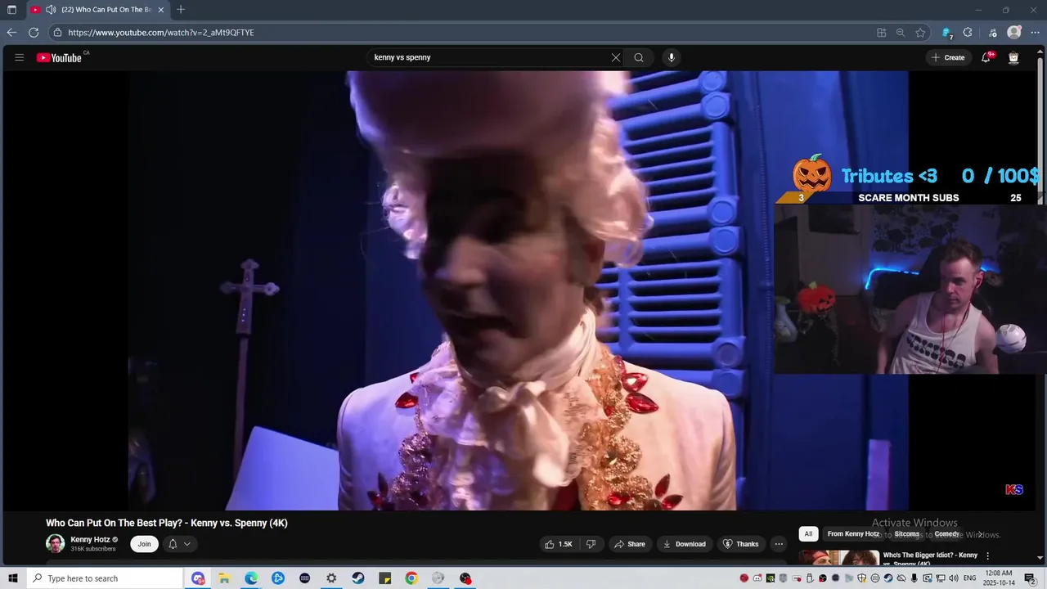Open Microsoft Edge from the taskbar
The width and height of the screenshot is (1047, 589).
251,578
